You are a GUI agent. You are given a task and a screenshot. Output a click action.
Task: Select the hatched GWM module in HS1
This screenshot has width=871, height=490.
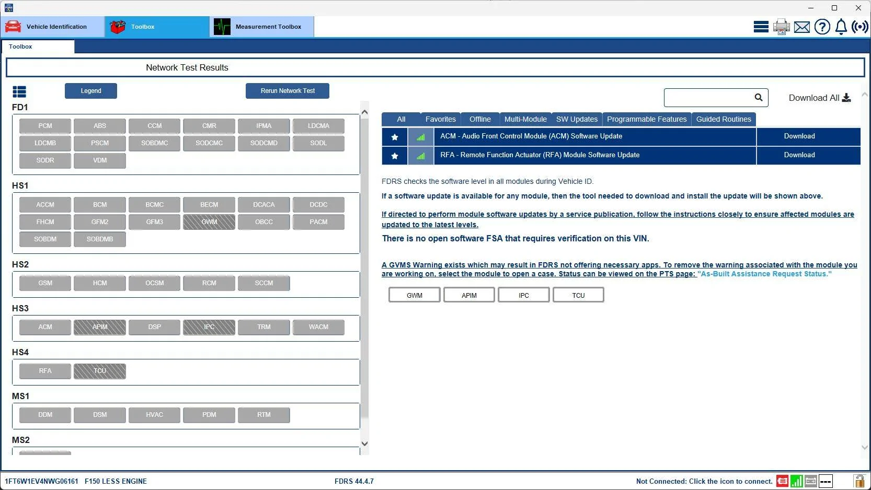[209, 222]
